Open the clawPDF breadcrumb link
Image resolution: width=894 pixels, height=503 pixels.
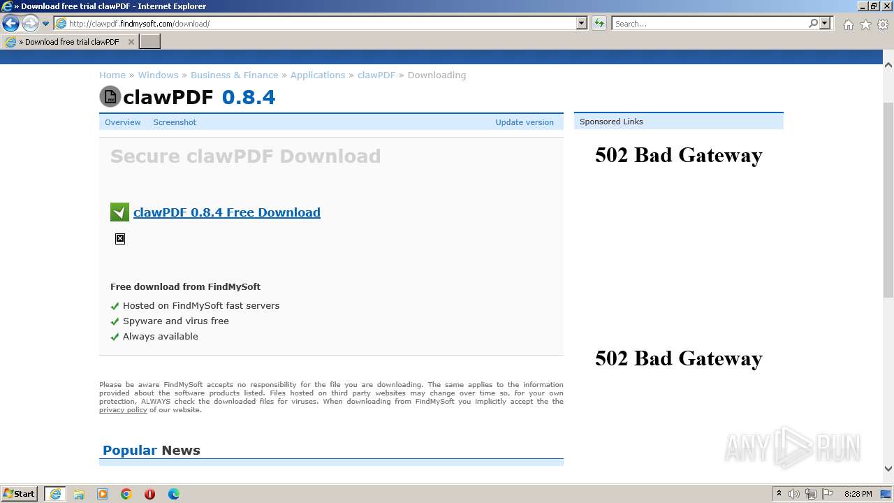[376, 75]
